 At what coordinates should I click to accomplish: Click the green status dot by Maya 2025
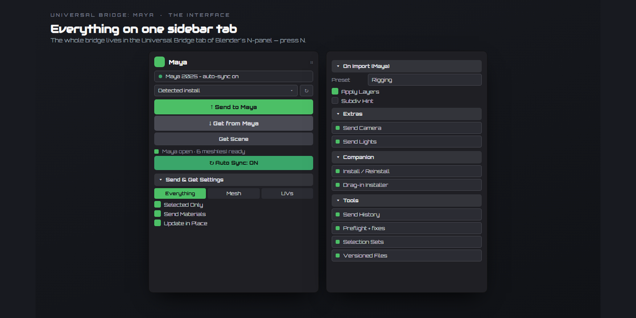[x=160, y=77]
